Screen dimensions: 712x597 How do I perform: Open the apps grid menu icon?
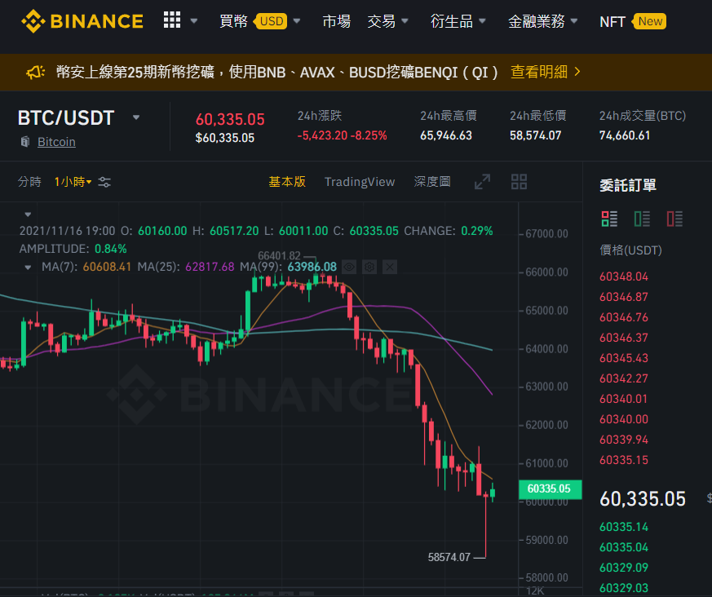click(172, 20)
